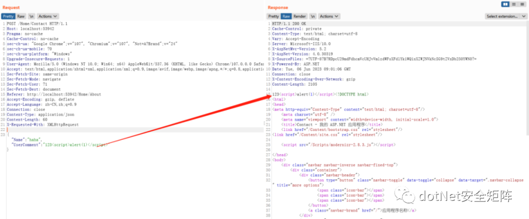This screenshot has width=529, height=219.
Task: Click the Server: Microsoft-IIS/10.0 header
Action: (x=301, y=44)
